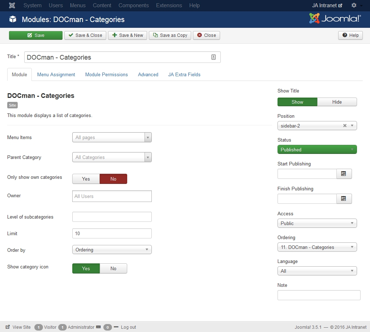Click the Help toolbar button
Image resolution: width=370 pixels, height=332 pixels.
coord(350,35)
